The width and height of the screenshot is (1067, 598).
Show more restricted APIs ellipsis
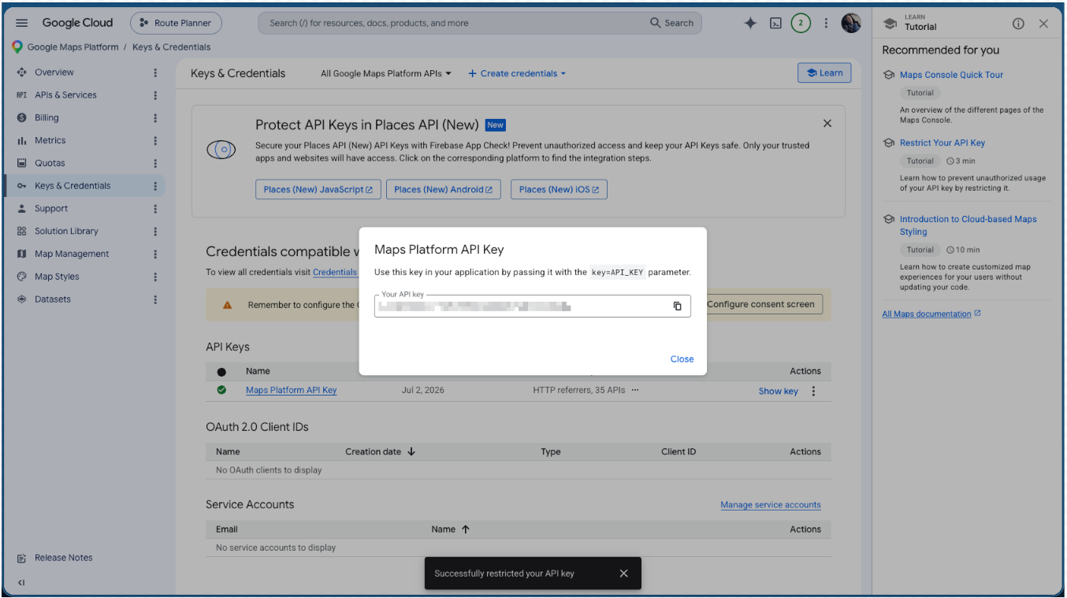(x=635, y=390)
